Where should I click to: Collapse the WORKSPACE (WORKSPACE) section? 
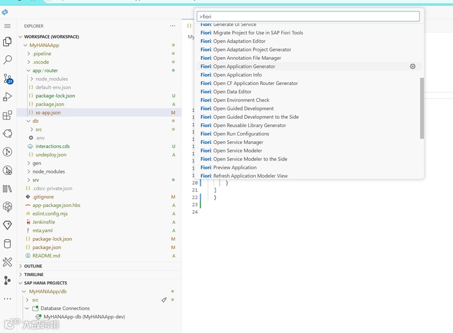[x=20, y=36]
